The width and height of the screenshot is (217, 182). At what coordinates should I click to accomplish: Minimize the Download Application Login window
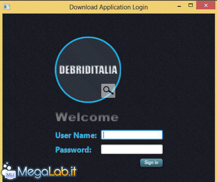[x=179, y=6]
